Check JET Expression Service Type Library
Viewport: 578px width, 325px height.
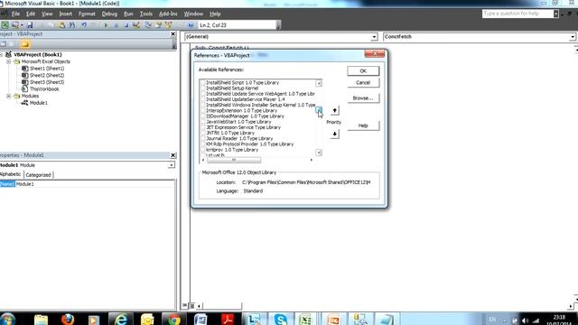(x=202, y=127)
